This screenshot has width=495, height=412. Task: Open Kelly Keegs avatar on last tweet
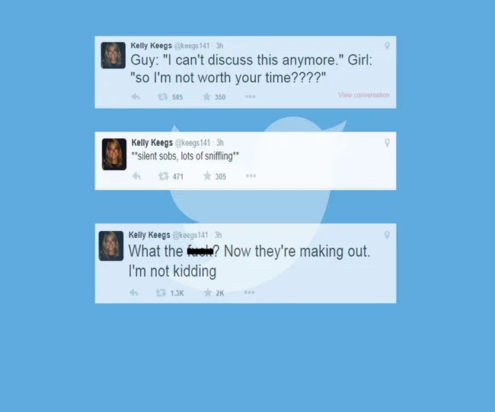[x=111, y=246]
